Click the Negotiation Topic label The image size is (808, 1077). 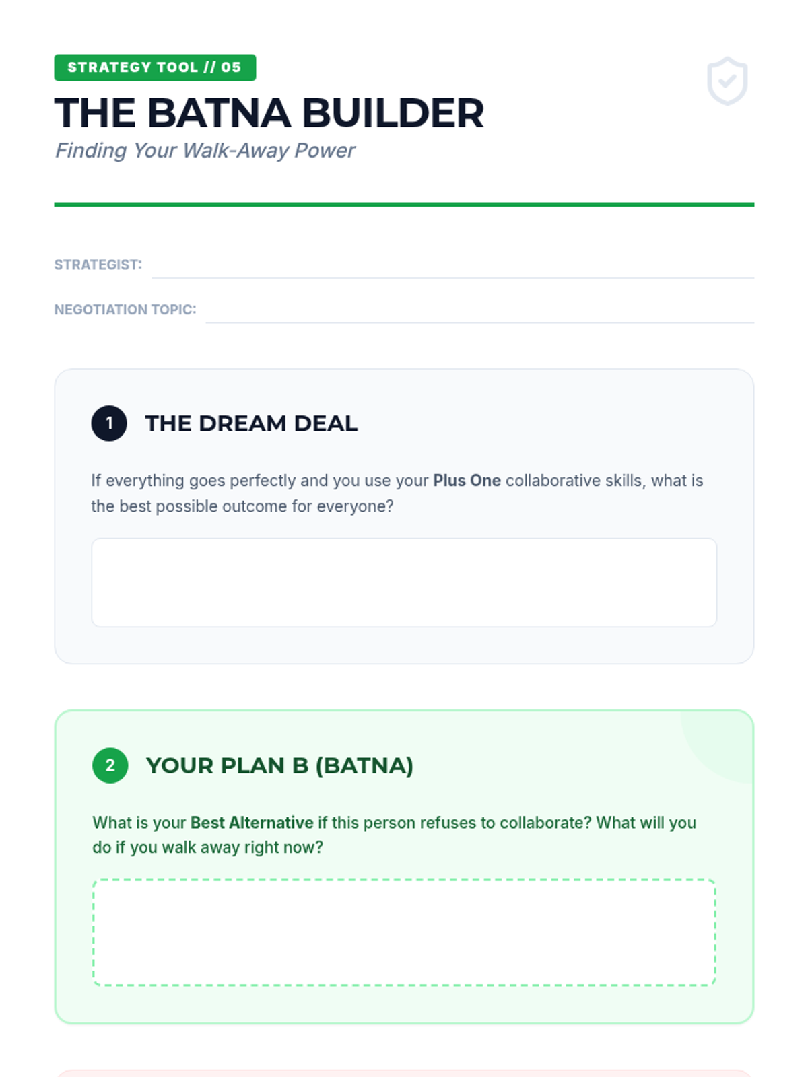[125, 310]
